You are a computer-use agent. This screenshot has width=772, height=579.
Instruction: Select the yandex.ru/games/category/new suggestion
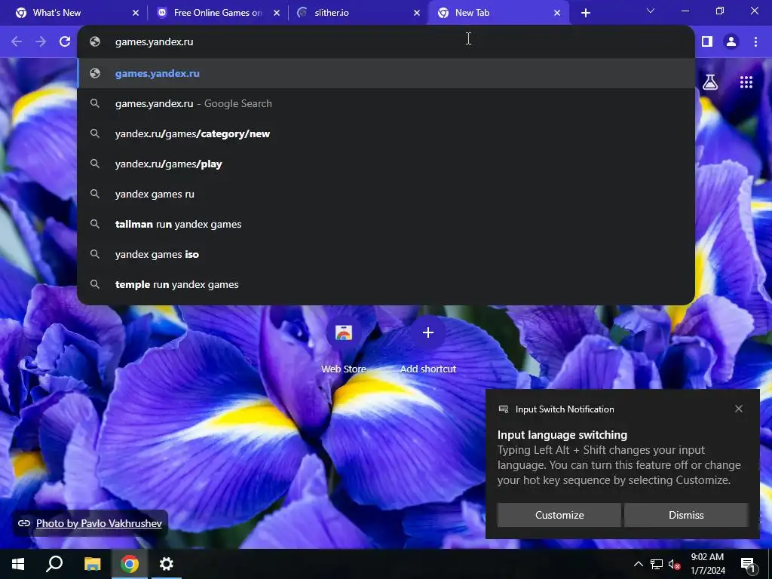pos(386,133)
